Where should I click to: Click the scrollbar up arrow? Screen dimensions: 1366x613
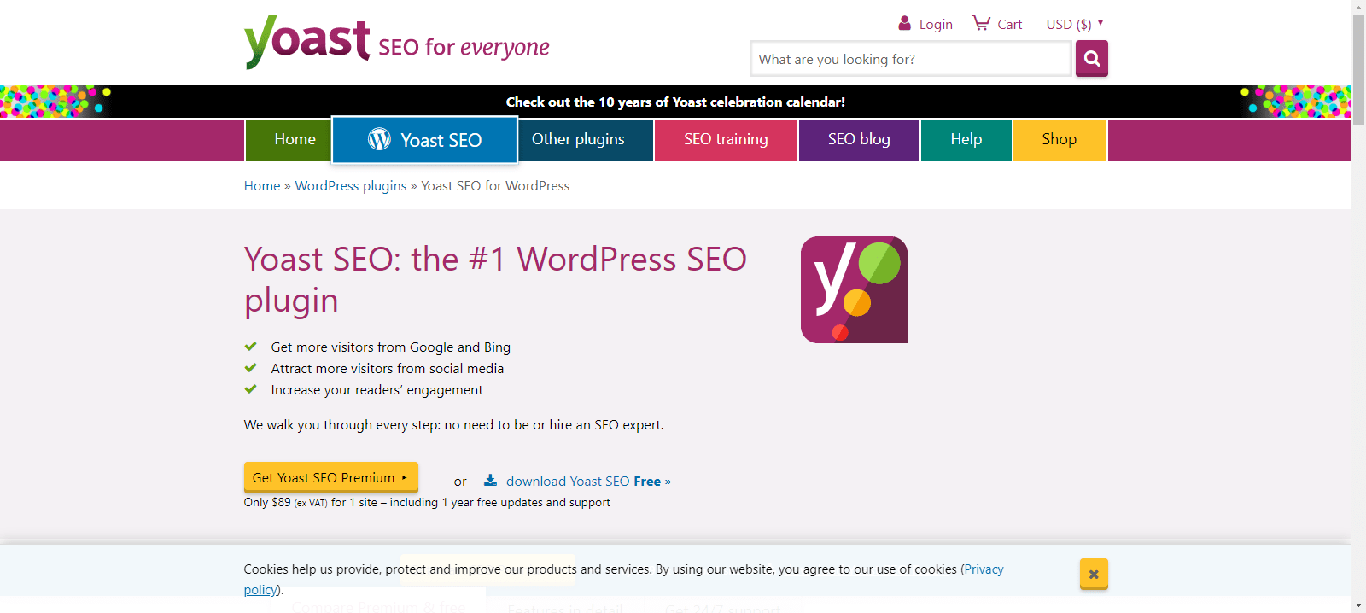click(x=1358, y=7)
